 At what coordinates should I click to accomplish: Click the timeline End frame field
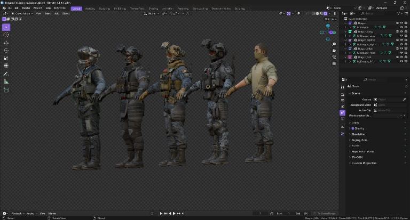(x=303, y=214)
